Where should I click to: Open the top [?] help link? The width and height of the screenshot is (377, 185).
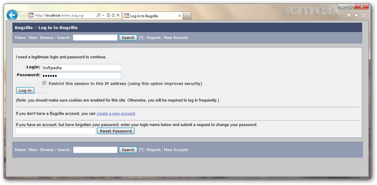pyautogui.click(x=141, y=37)
